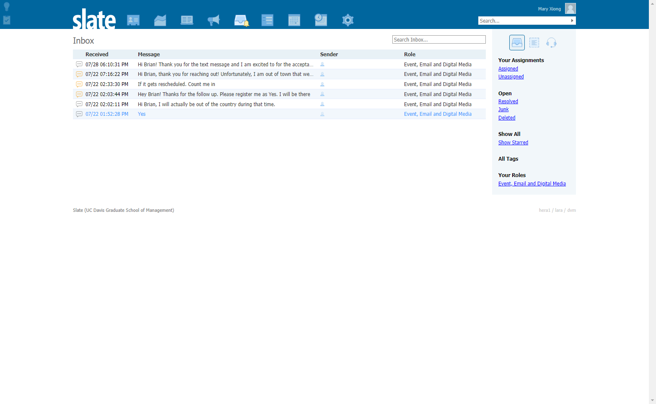The image size is (656, 404).
Task: Open the Inbox tray icon with bell
Action: (241, 20)
